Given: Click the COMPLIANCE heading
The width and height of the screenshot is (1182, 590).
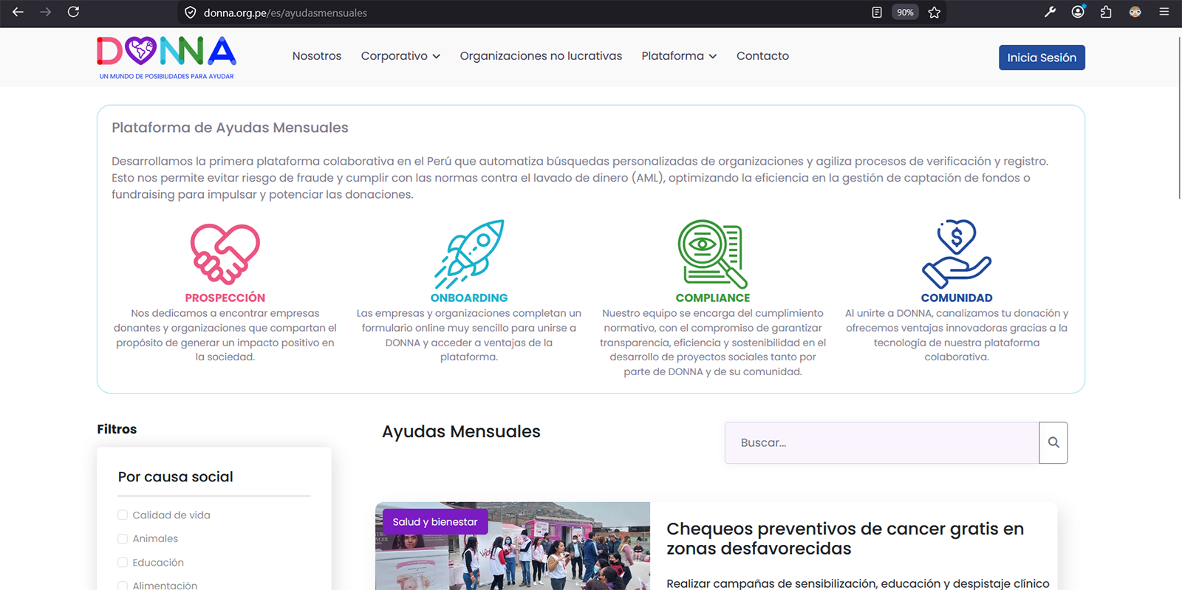Looking at the screenshot, I should click(713, 298).
